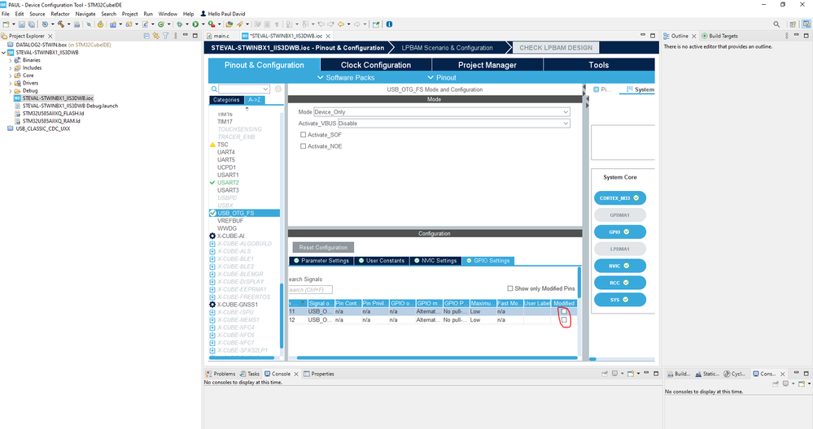The width and height of the screenshot is (813, 429).
Task: Click the Save All toolbar icon
Action: pos(32,24)
